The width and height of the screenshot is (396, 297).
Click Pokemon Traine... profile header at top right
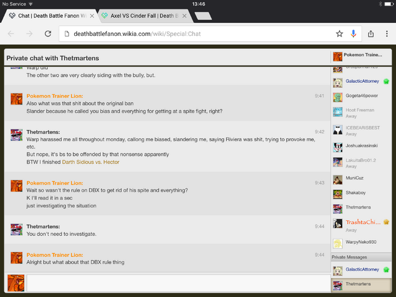pos(361,56)
